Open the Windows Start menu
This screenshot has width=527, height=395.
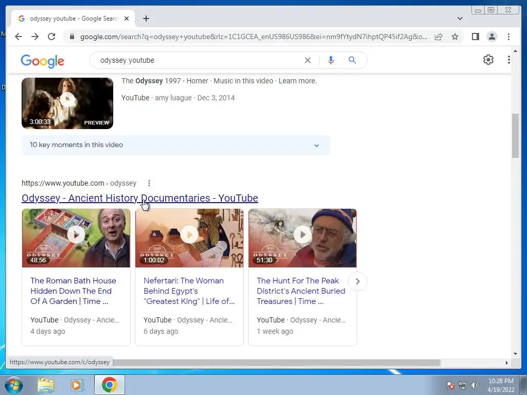coord(14,385)
